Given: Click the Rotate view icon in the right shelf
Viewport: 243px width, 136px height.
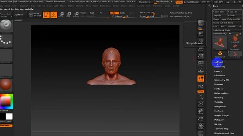Looking at the screenshot, I should [x=201, y=126].
